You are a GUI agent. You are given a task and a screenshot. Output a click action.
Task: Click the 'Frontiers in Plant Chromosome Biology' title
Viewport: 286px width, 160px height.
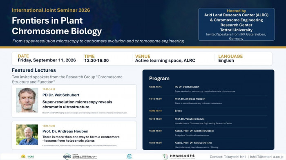(x=57, y=26)
